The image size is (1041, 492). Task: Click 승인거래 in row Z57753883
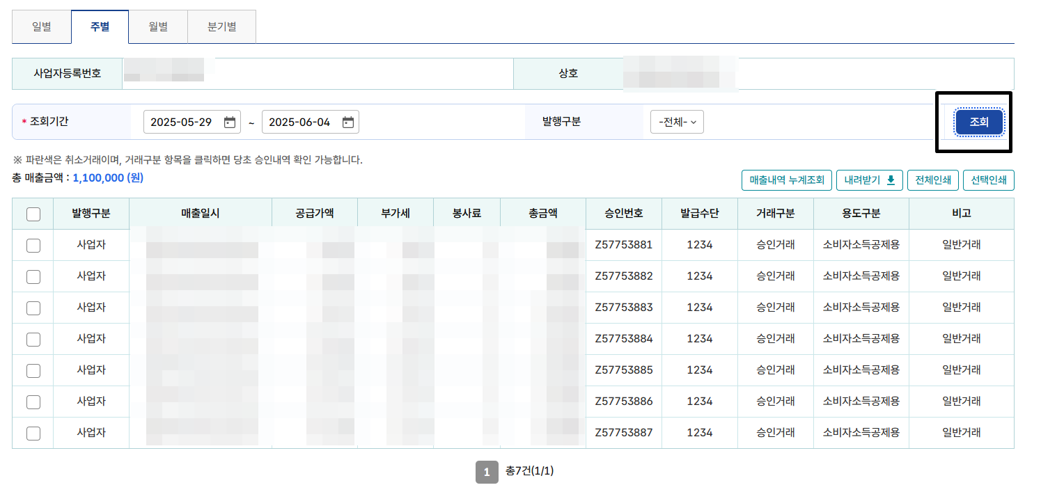point(776,308)
